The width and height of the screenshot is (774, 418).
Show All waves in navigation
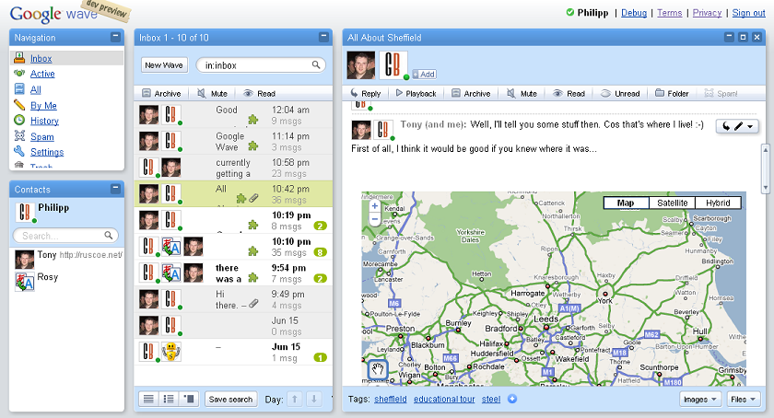36,89
